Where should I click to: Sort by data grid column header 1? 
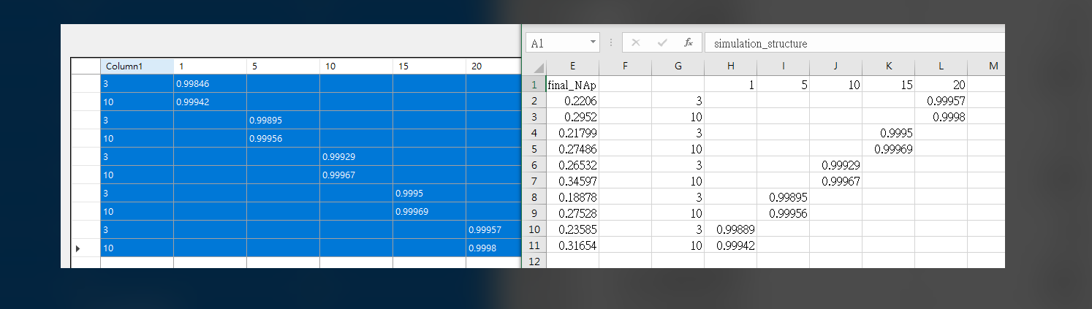click(210, 66)
